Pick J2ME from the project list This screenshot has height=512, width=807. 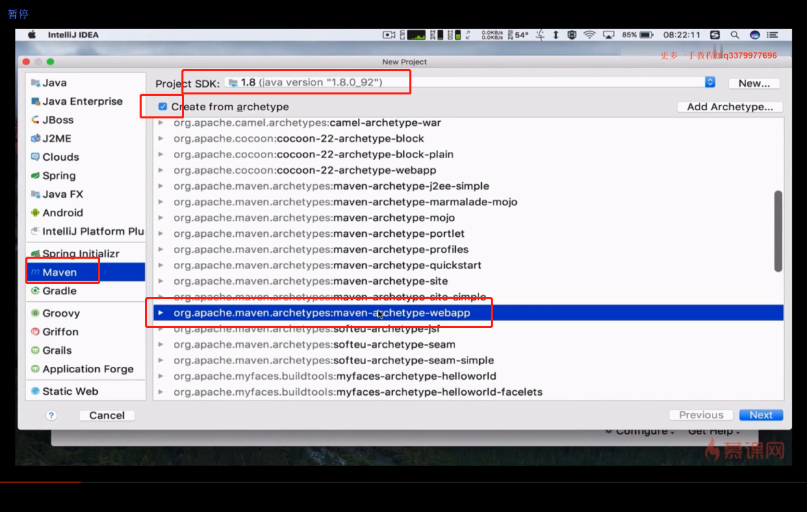51,138
